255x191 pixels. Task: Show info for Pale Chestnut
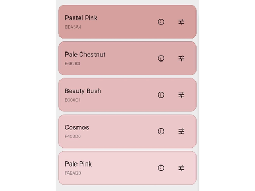161,58
